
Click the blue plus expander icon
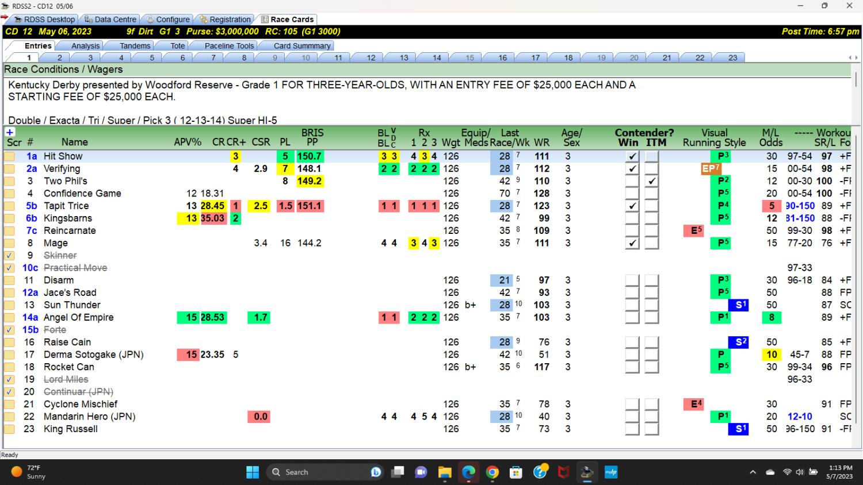pos(10,133)
